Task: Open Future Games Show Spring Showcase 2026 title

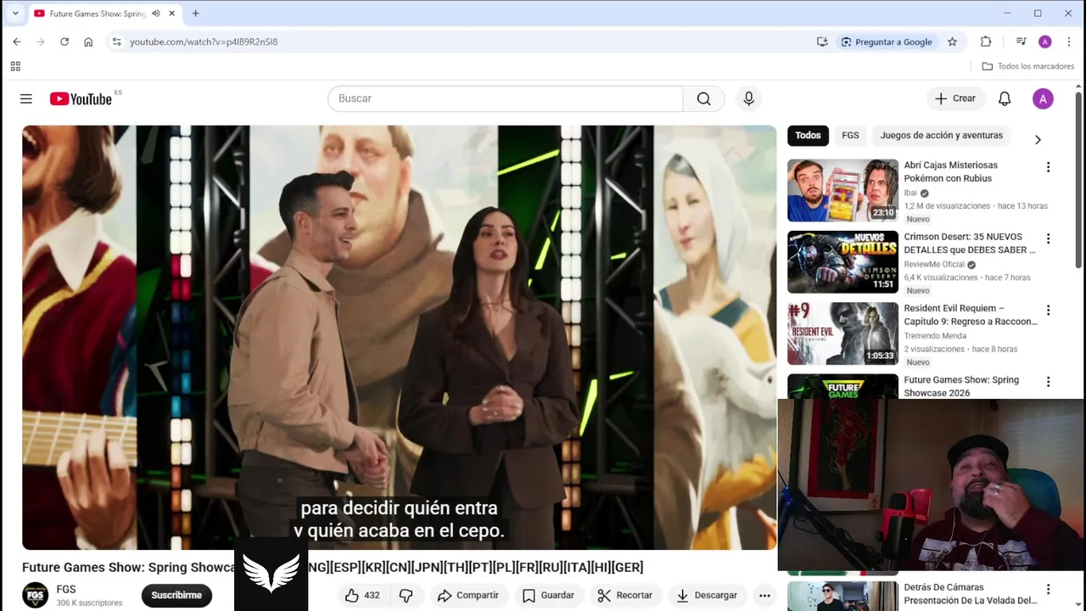Action: pos(961,387)
